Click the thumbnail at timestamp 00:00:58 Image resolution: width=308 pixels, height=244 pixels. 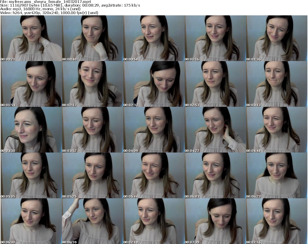(x=154, y=38)
